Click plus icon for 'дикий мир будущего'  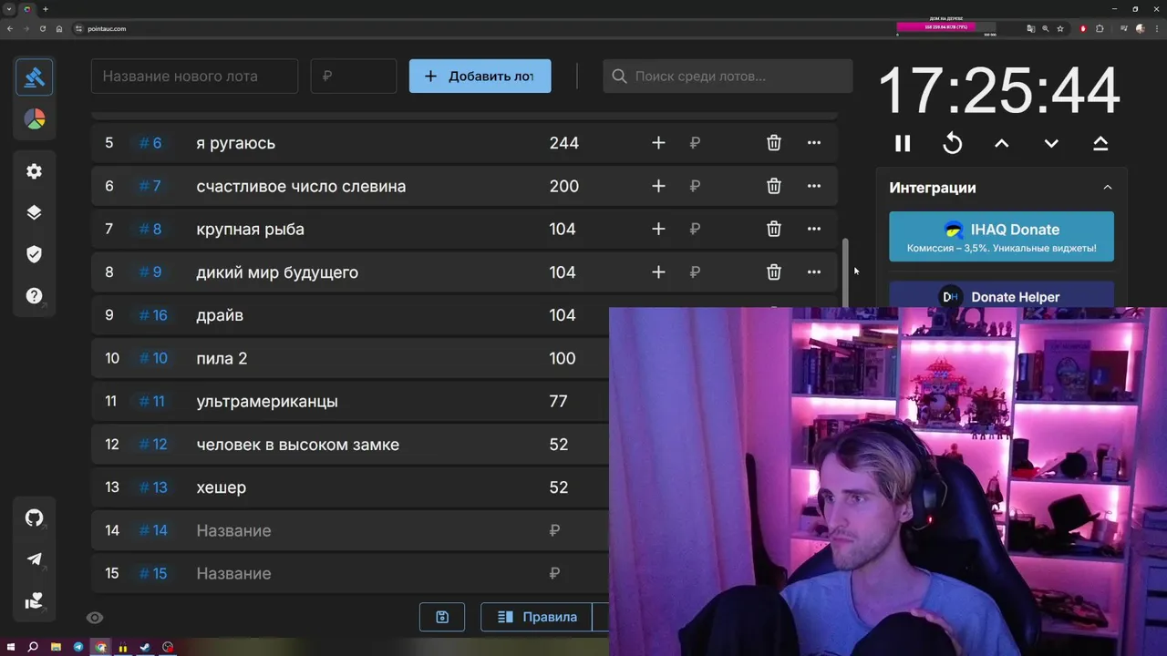(x=658, y=272)
